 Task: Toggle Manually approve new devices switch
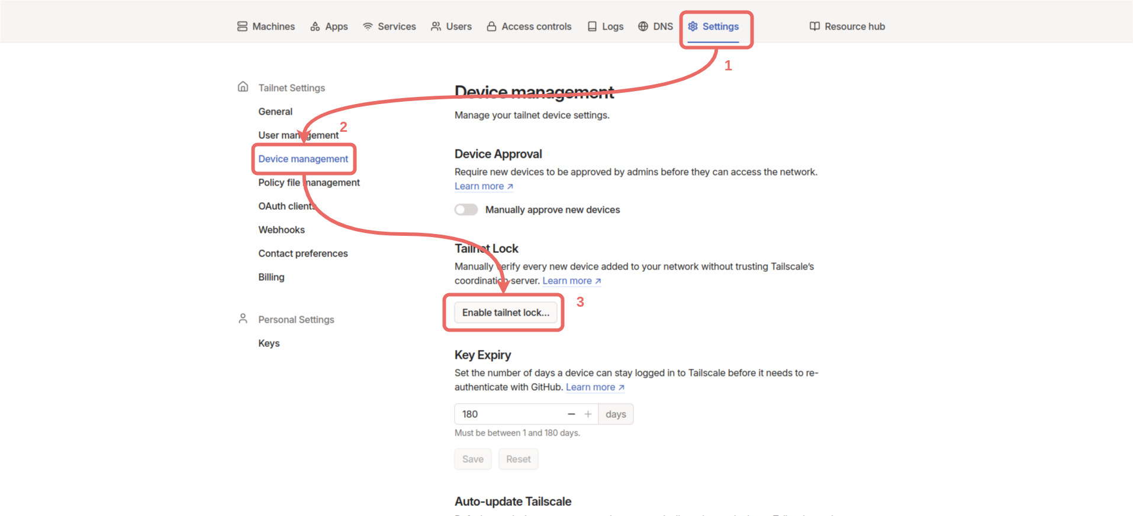point(466,210)
